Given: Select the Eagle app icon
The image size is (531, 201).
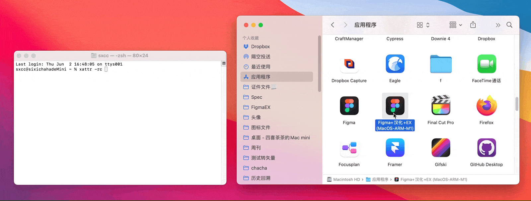Looking at the screenshot, I should tap(395, 64).
